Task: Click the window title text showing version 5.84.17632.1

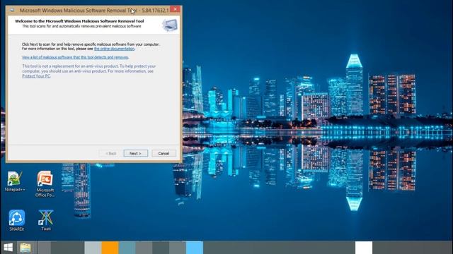Action: point(94,11)
